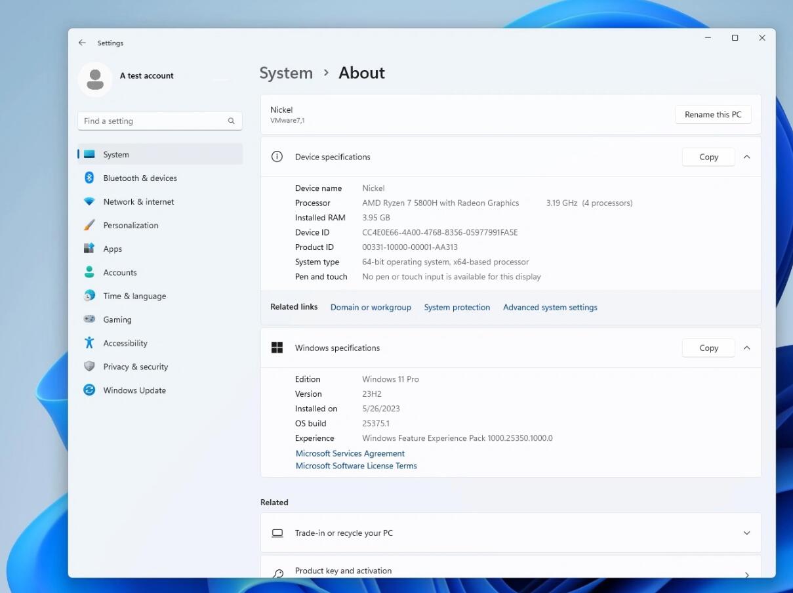Click the Time & language globe icon
This screenshot has width=793, height=593.
pyautogui.click(x=89, y=296)
